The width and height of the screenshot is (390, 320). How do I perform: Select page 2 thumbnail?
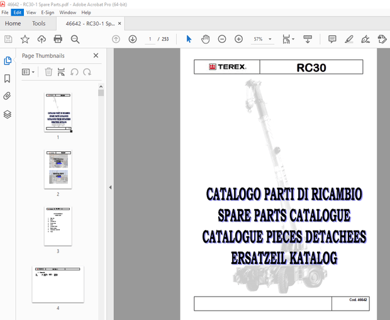[58, 169]
